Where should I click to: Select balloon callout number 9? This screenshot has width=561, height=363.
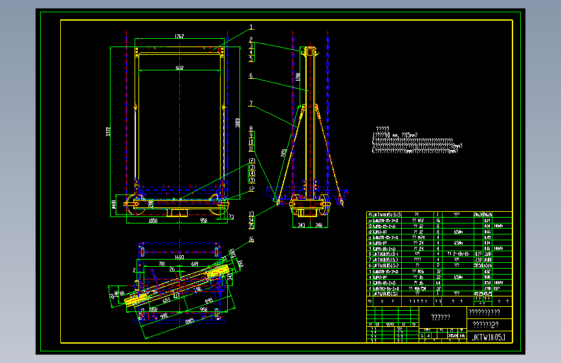tap(251, 135)
